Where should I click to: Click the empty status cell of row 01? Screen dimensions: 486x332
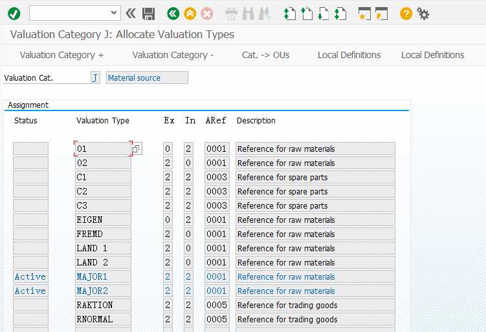(x=30, y=149)
